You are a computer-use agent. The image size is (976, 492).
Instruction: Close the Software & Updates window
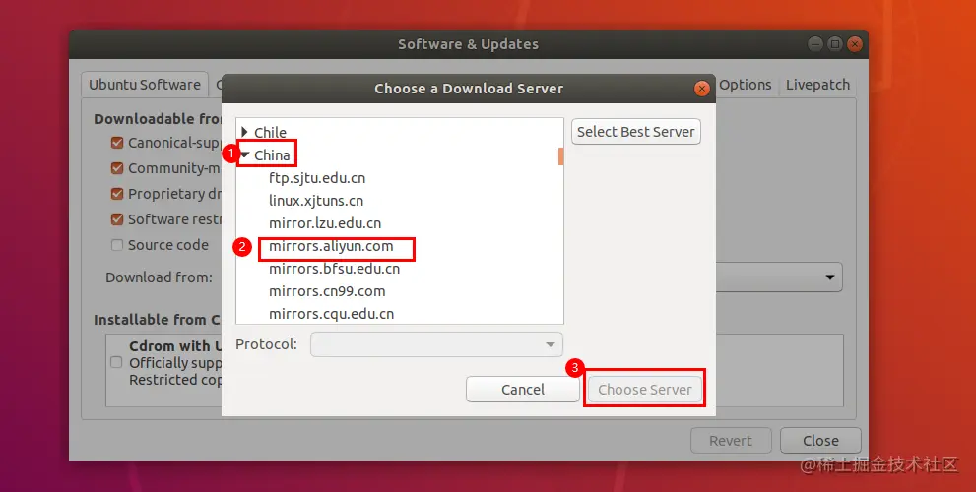coord(820,441)
